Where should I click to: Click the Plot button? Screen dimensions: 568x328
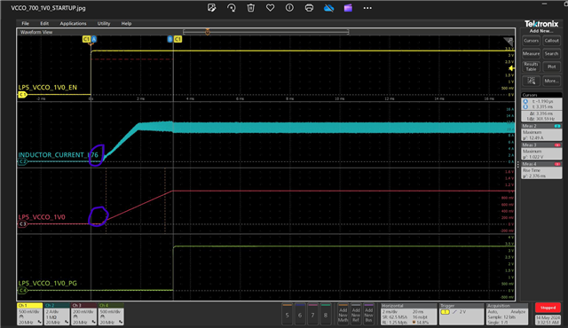pyautogui.click(x=551, y=66)
